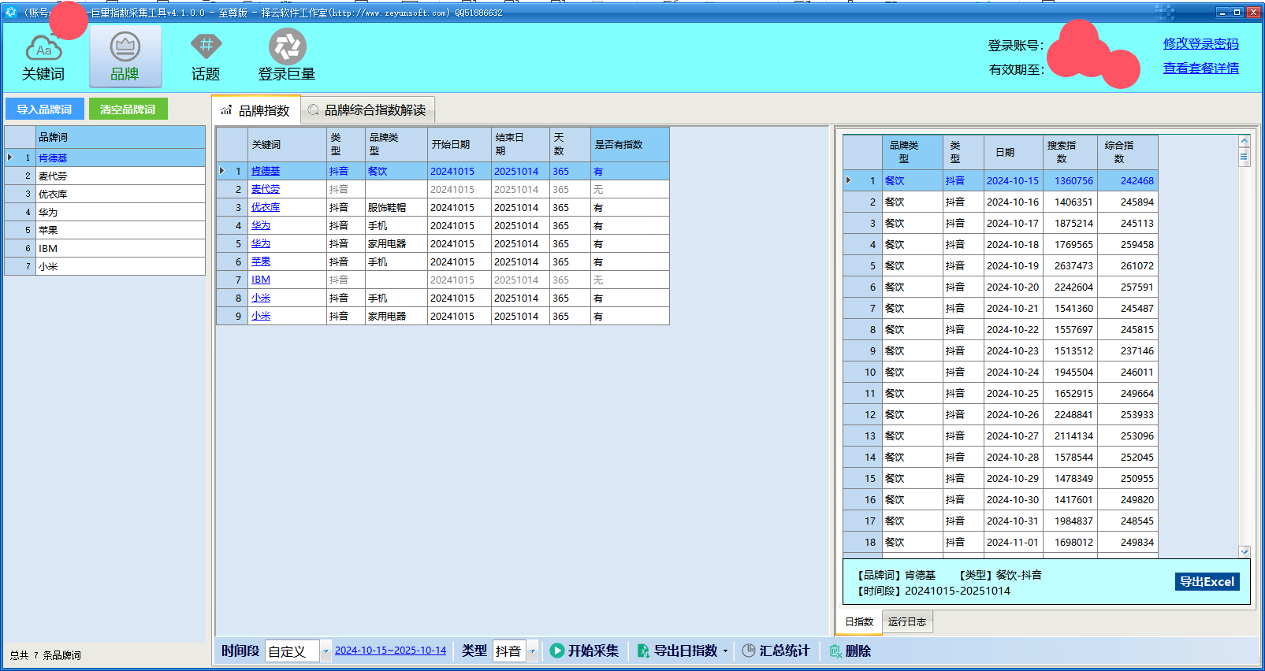Delete selected entry with 删除

click(850, 651)
